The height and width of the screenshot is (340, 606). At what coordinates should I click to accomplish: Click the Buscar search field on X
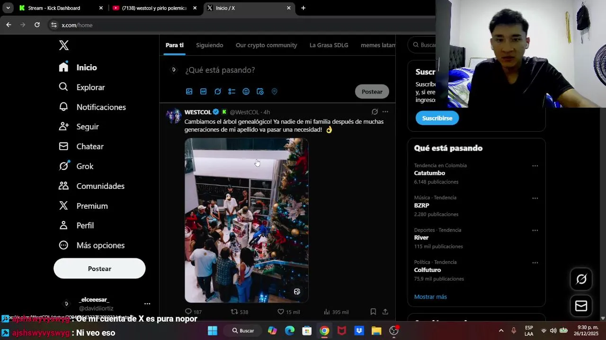pyautogui.click(x=423, y=45)
